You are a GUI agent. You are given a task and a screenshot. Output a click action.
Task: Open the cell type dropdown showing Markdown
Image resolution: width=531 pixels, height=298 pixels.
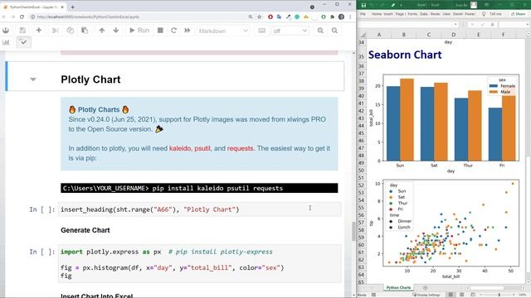point(223,31)
